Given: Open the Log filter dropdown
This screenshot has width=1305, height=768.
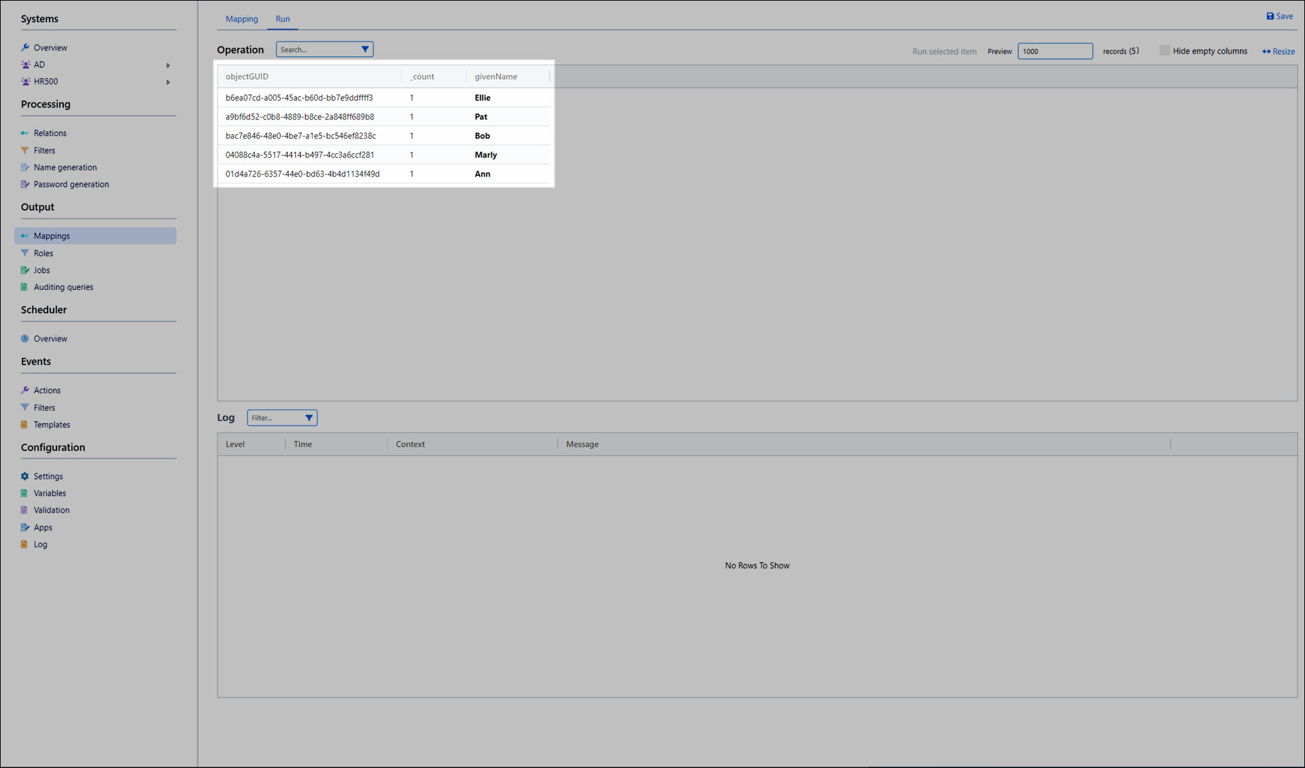Looking at the screenshot, I should (309, 418).
